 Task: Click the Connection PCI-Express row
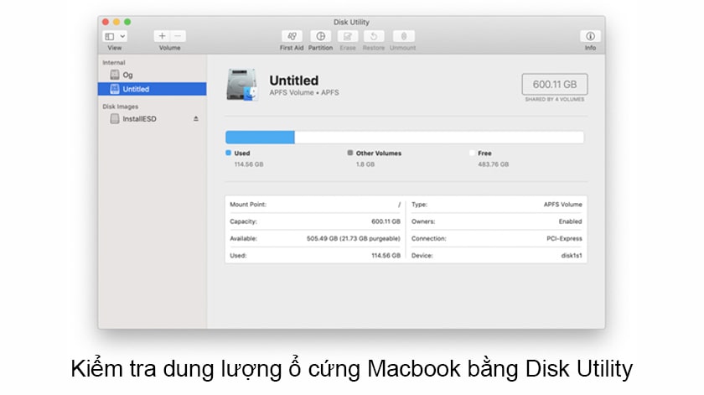click(496, 239)
